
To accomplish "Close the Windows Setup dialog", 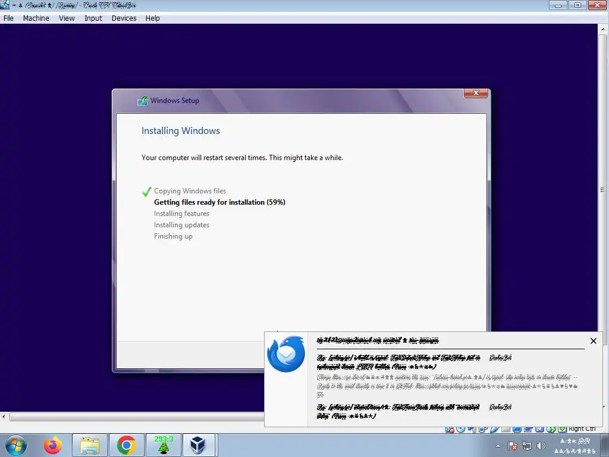I will 476,93.
